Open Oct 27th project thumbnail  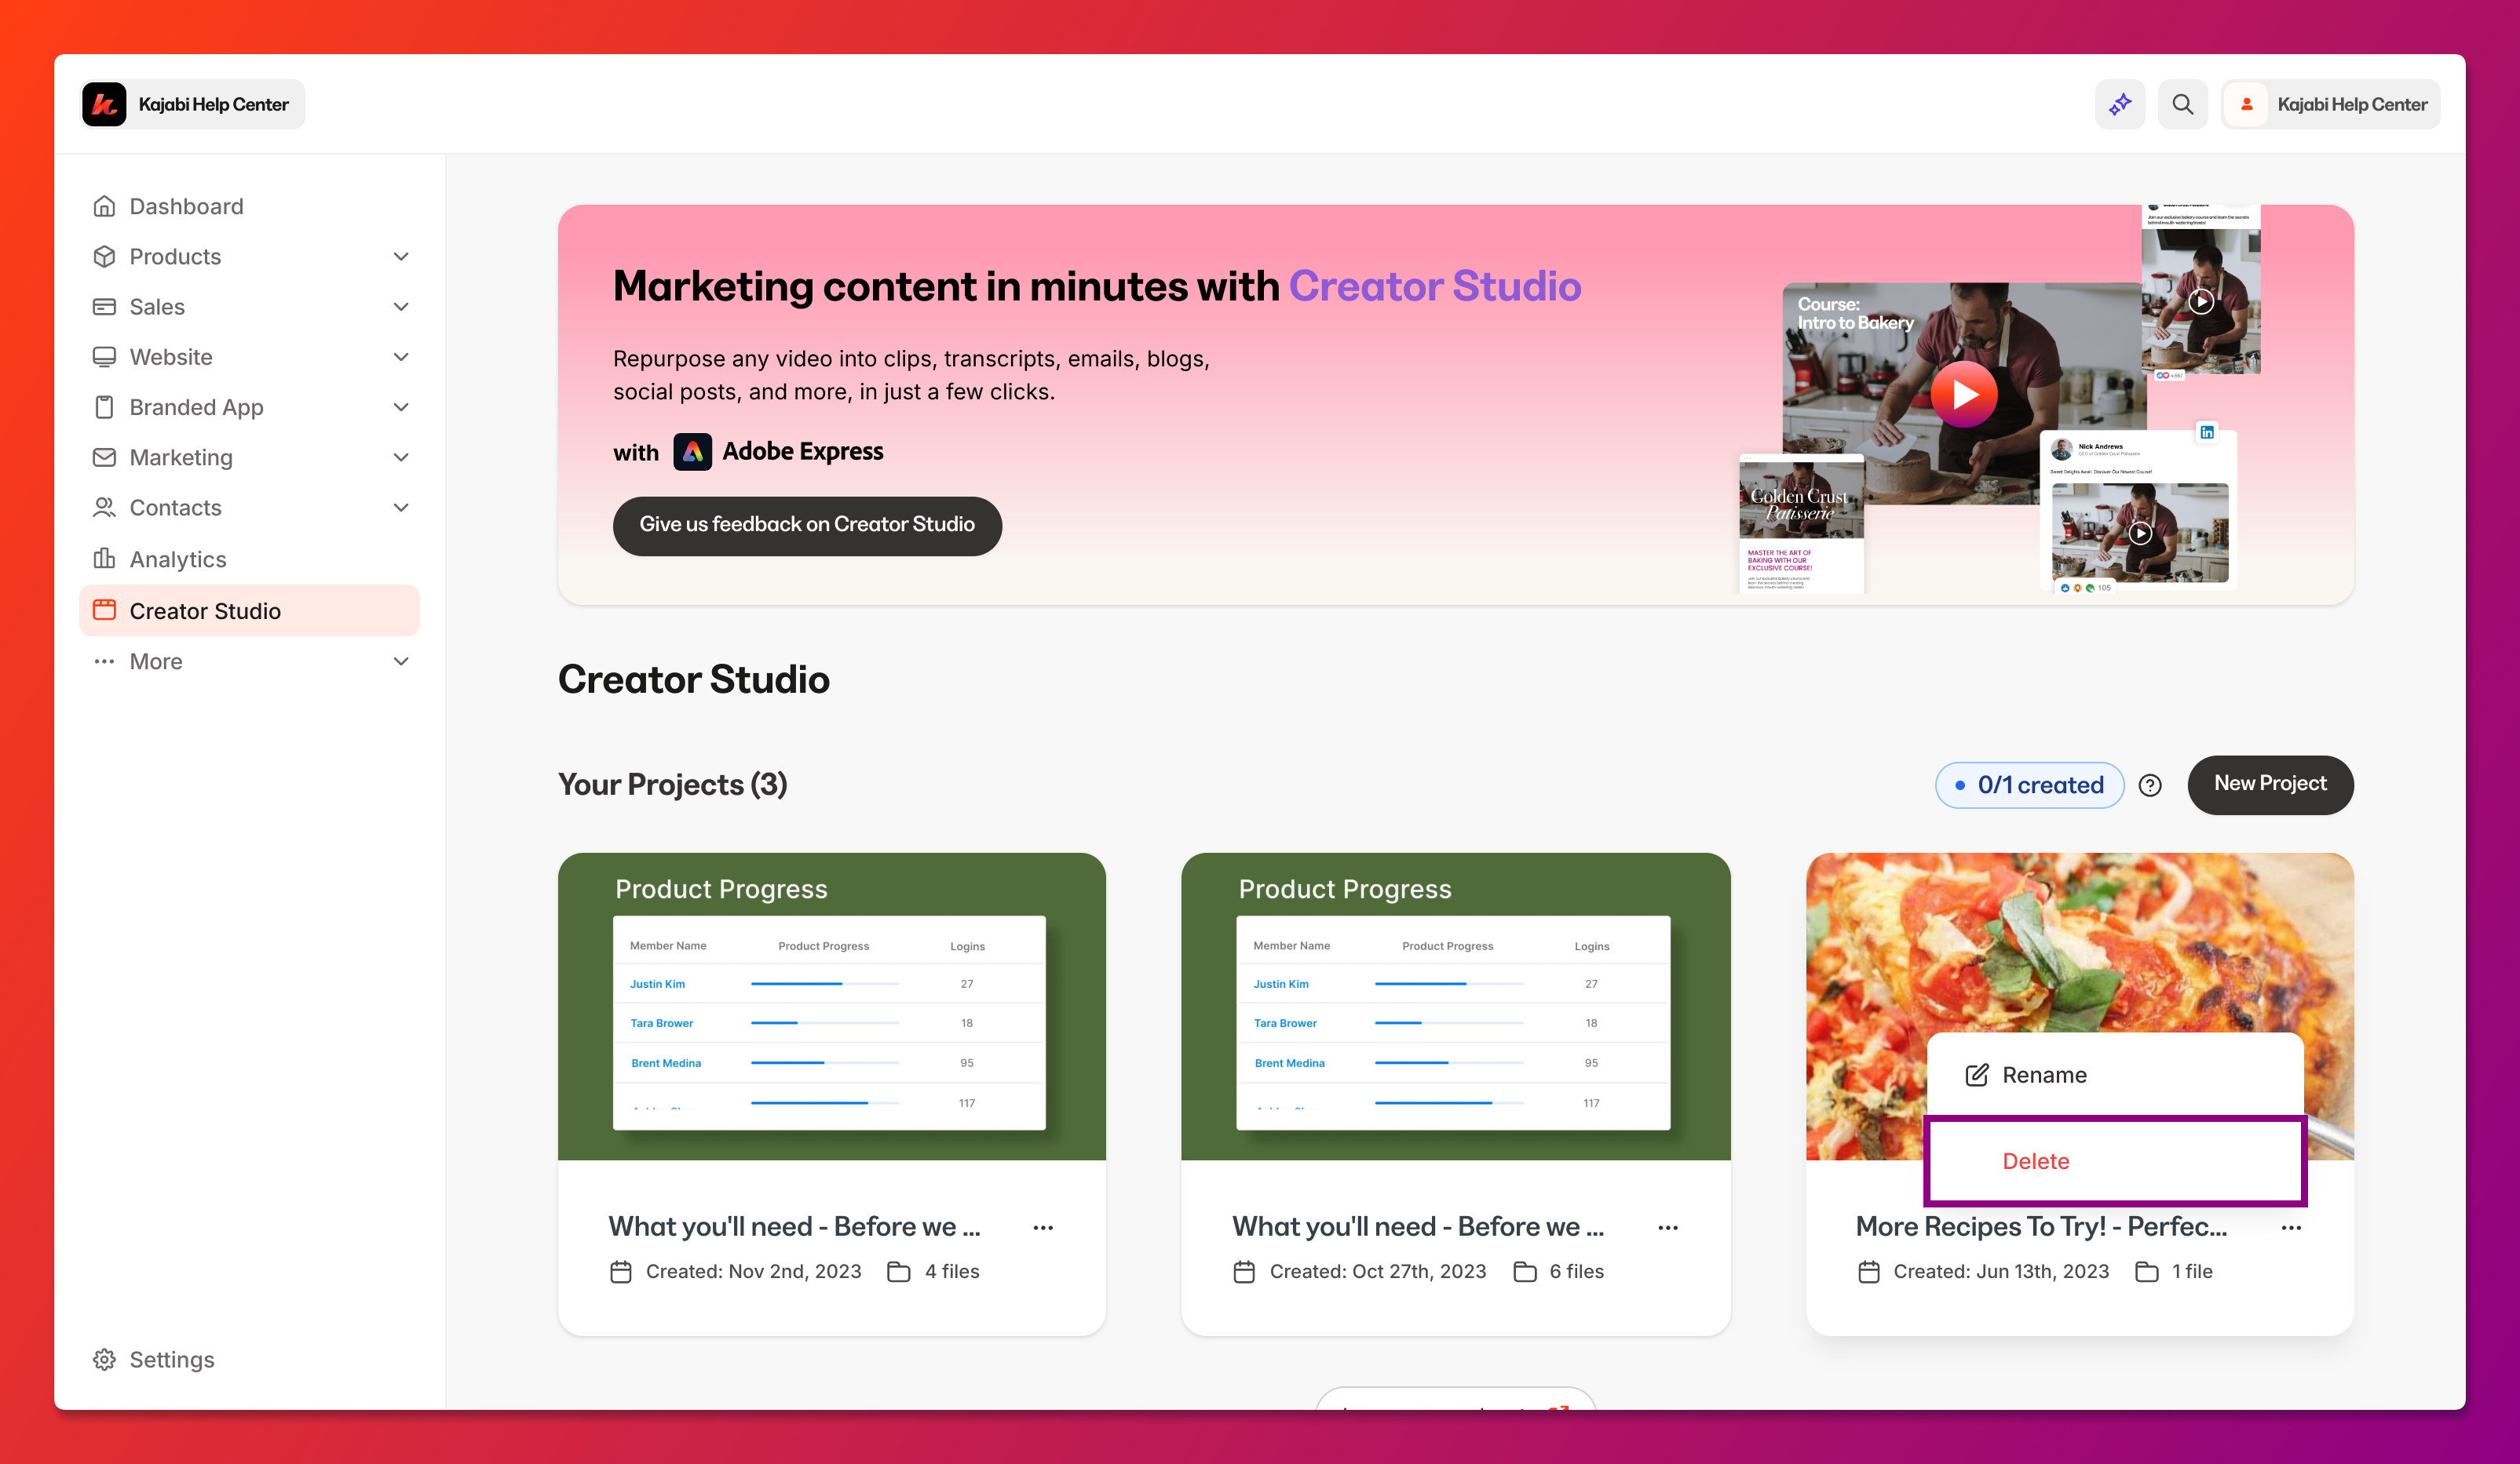(x=1455, y=1007)
